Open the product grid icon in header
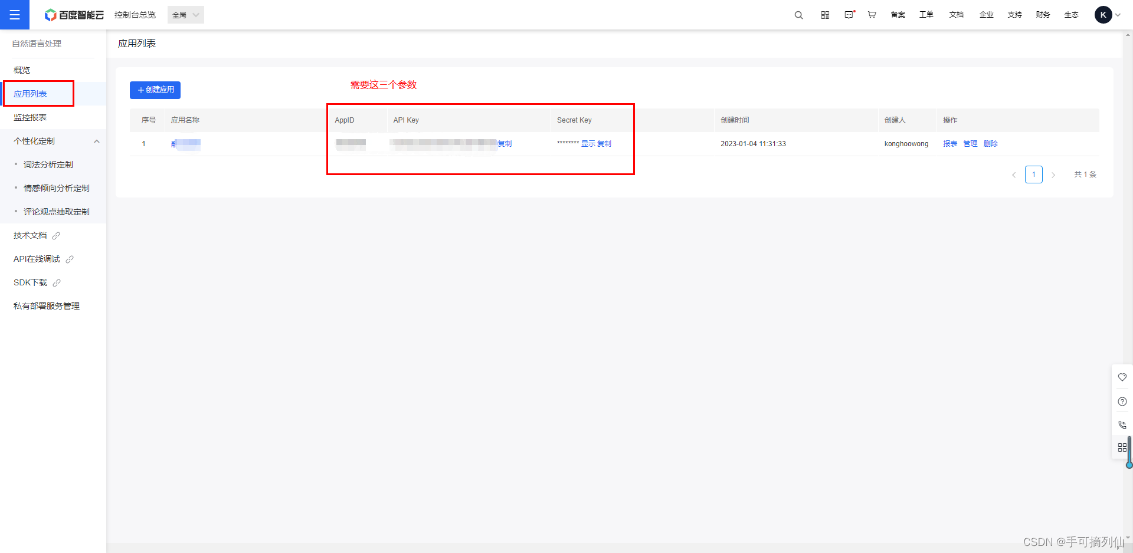 coord(825,15)
